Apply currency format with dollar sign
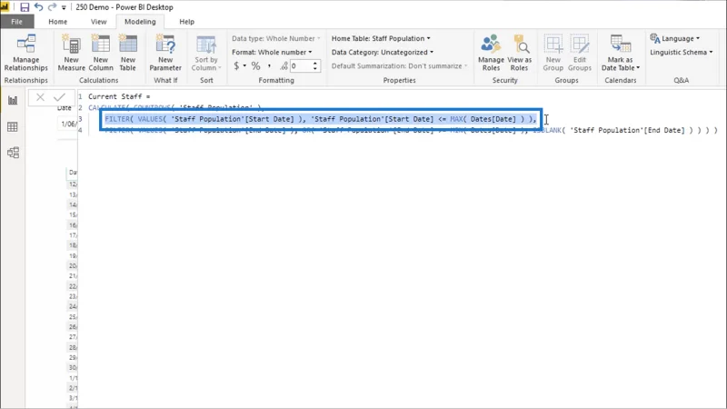 pos(236,65)
